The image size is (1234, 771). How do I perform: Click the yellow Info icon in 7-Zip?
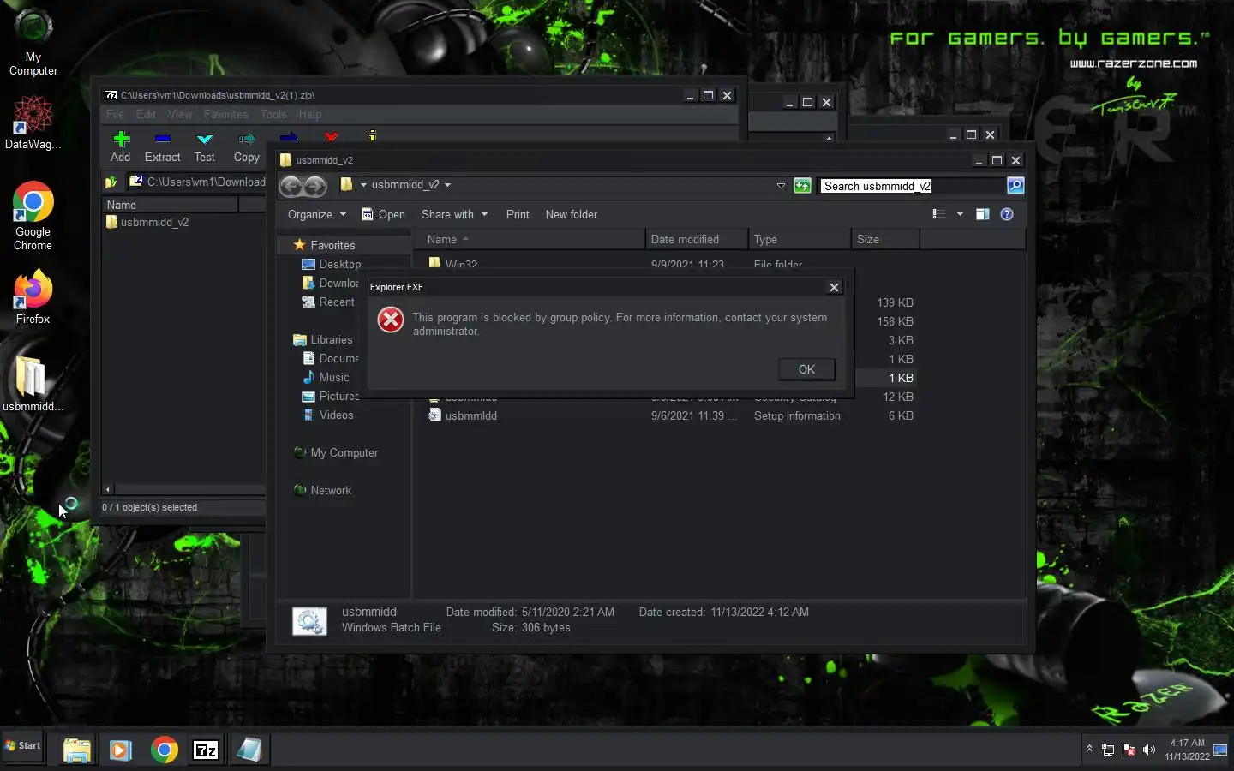(373, 135)
